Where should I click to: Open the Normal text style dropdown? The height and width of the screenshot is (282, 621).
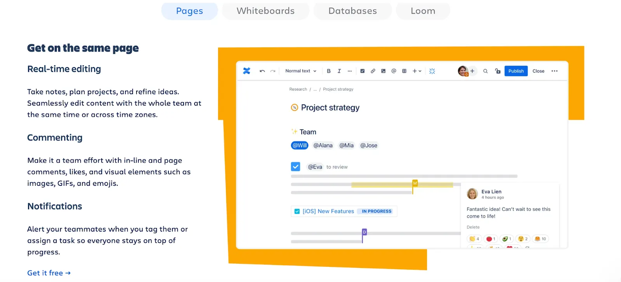tap(301, 71)
